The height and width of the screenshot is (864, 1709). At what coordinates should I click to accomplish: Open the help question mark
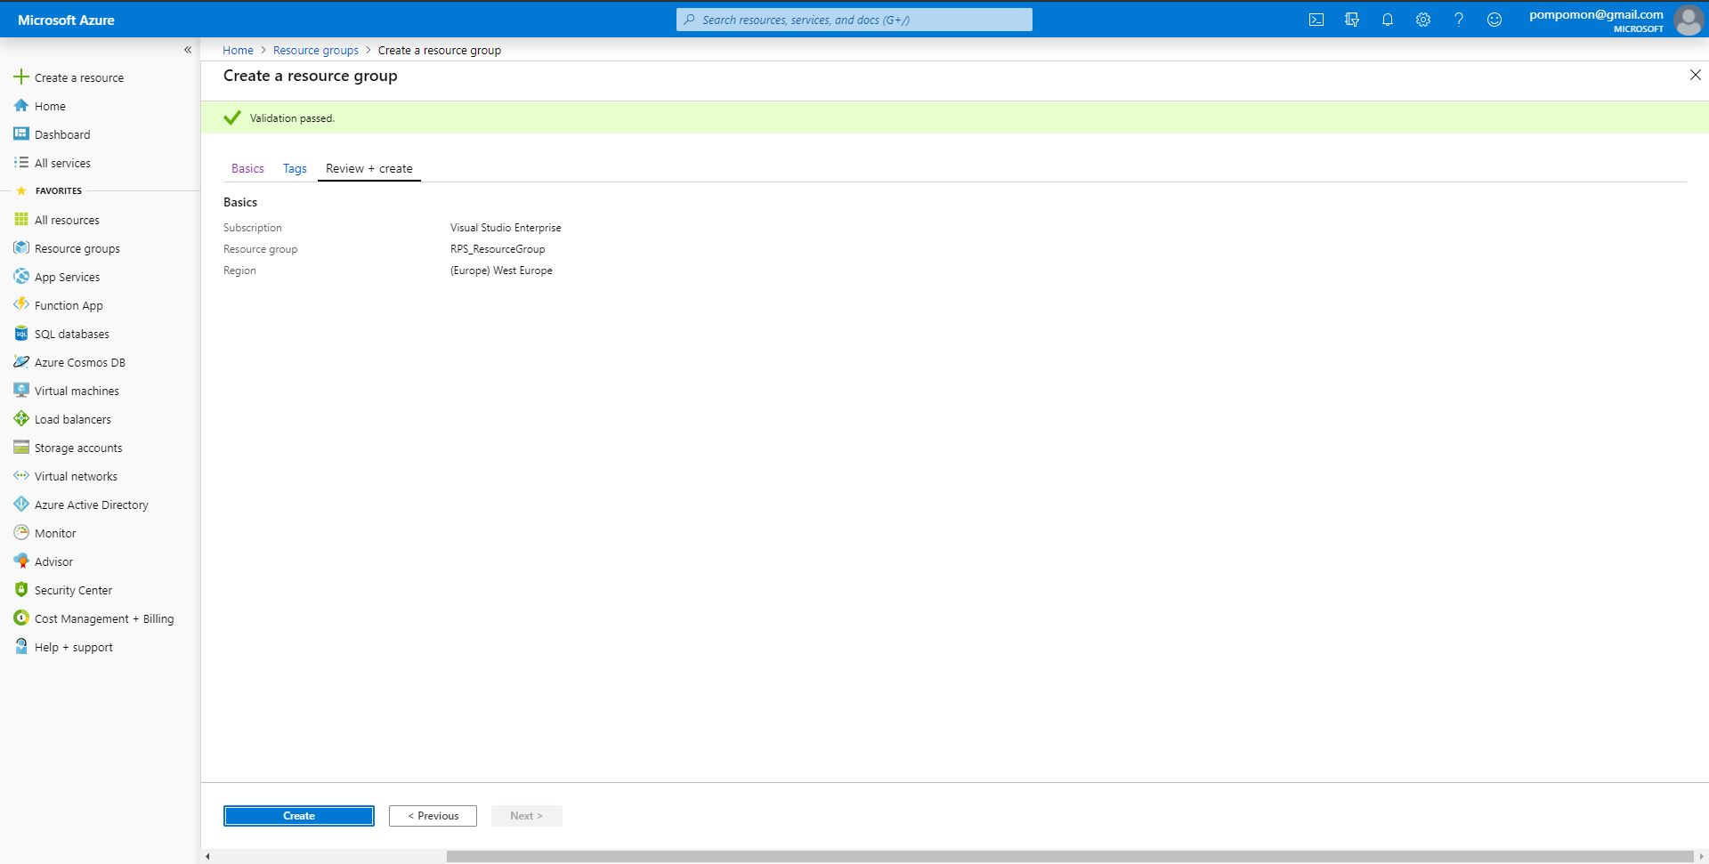pyautogui.click(x=1459, y=20)
